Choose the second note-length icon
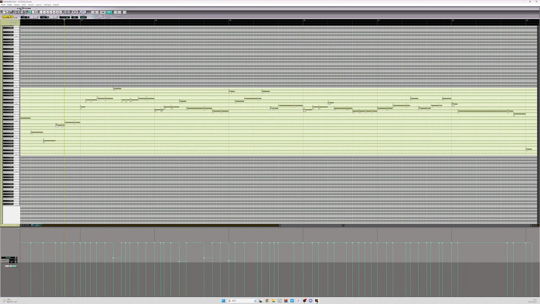The width and height of the screenshot is (540, 304). (x=44, y=12)
